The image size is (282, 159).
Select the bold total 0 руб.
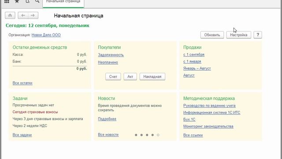(82, 69)
